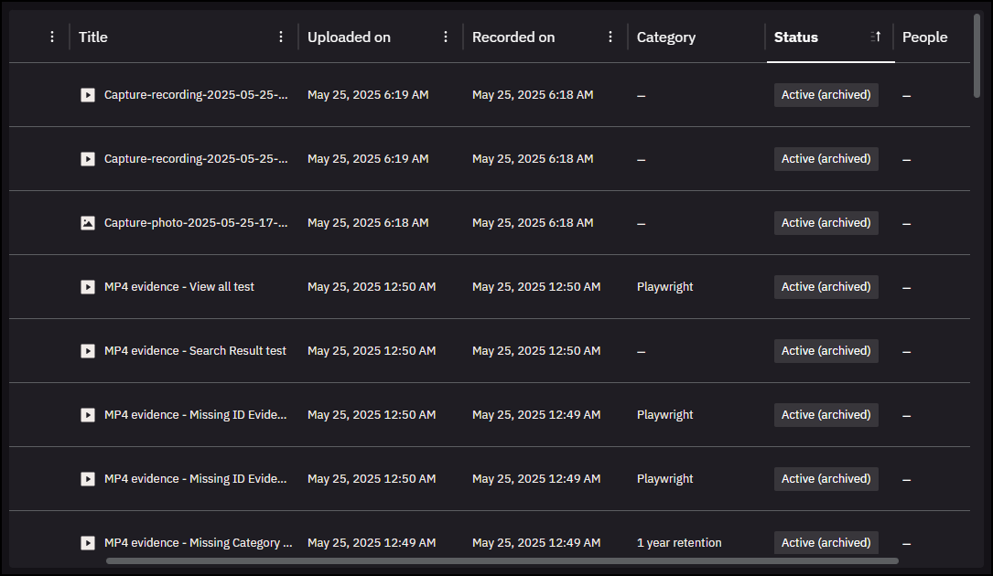This screenshot has width=993, height=576.
Task: Click video icon for MP4 evidence - Search Result test
Action: click(x=88, y=351)
